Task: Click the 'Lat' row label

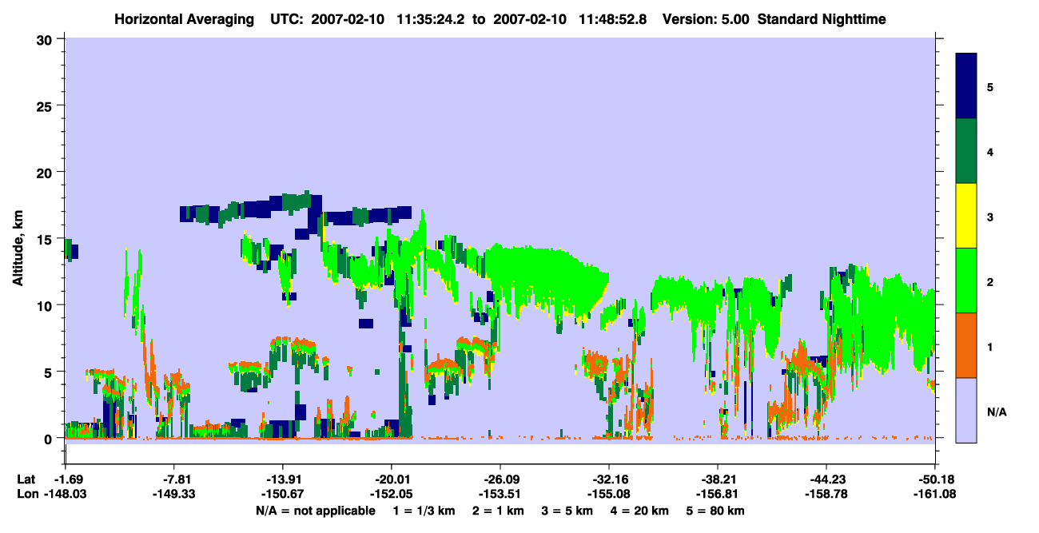Action: click(26, 479)
